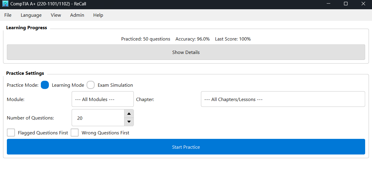Image resolution: width=372 pixels, height=177 pixels.
Task: Open the All Modules dropdown
Action: (103, 99)
